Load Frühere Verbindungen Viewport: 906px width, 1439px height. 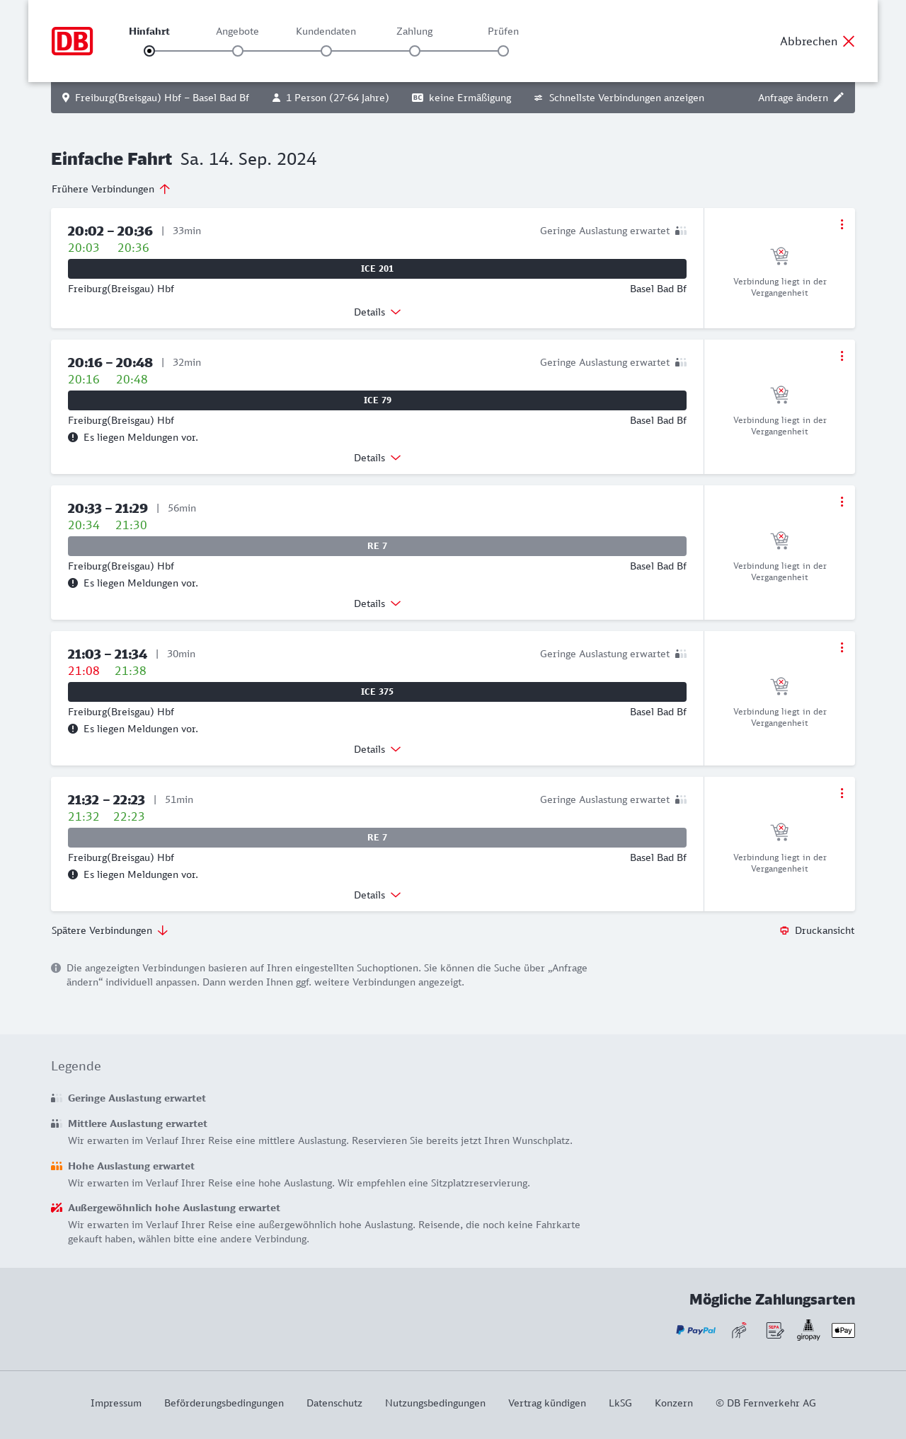(x=111, y=189)
